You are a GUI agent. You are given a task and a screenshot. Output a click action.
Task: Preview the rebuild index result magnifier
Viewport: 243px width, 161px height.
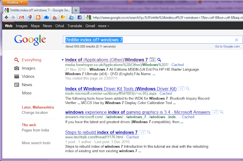tap(148, 132)
